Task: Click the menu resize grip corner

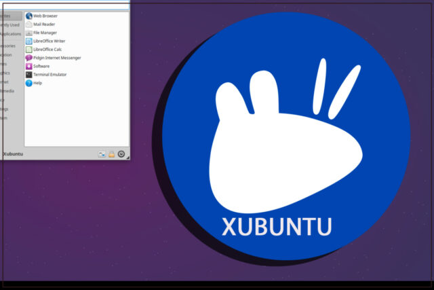Action: 128,158
